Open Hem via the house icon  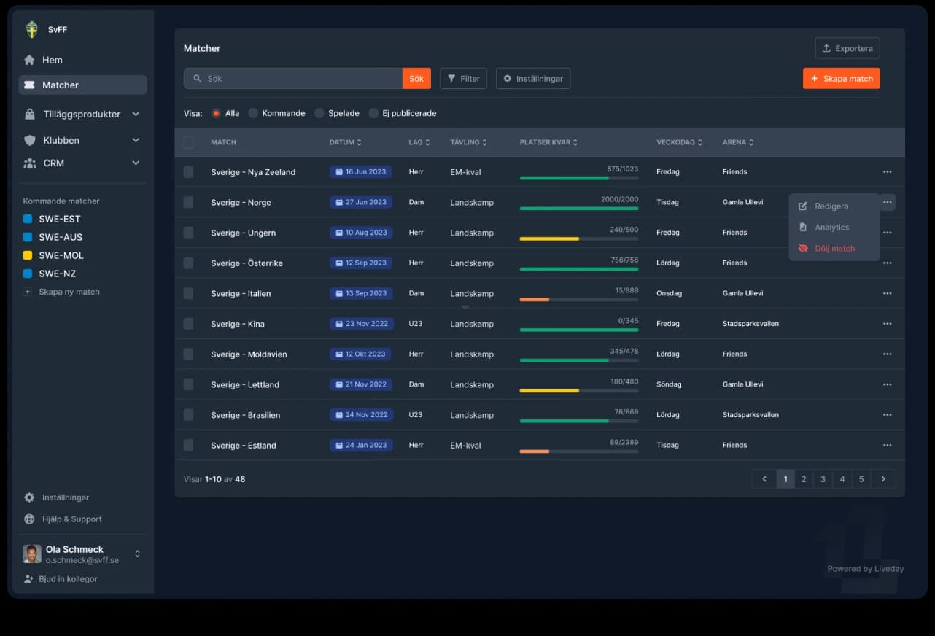[x=29, y=61]
